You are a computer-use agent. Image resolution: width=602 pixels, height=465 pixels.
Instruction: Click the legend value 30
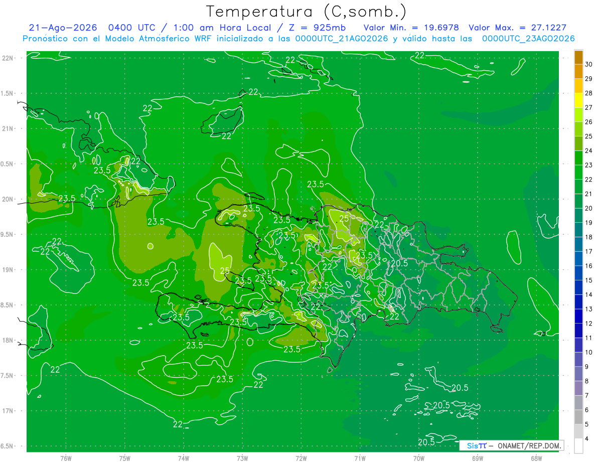tap(589, 64)
